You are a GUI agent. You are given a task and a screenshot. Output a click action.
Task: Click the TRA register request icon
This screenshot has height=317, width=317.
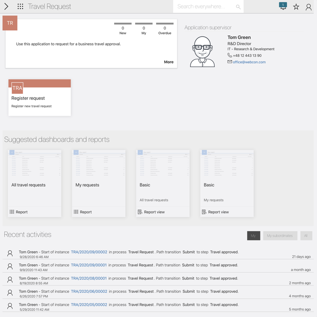click(x=17, y=88)
